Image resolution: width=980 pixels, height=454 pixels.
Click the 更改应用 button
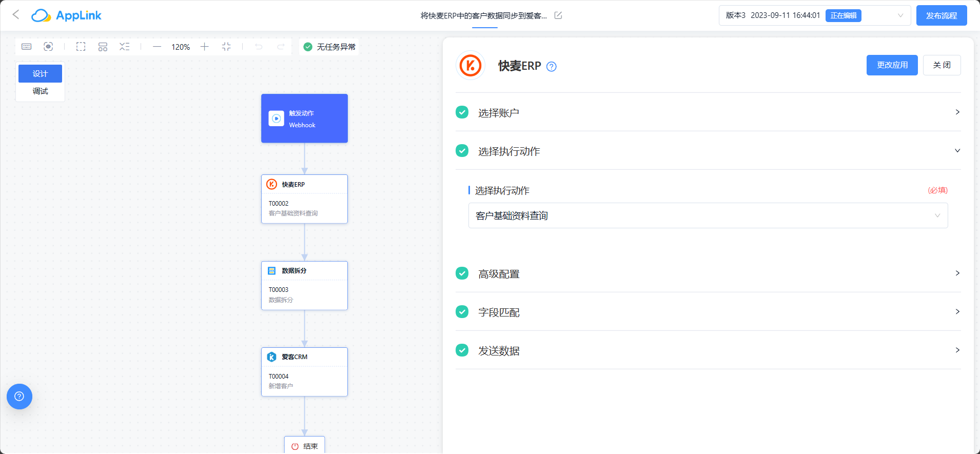coord(892,65)
